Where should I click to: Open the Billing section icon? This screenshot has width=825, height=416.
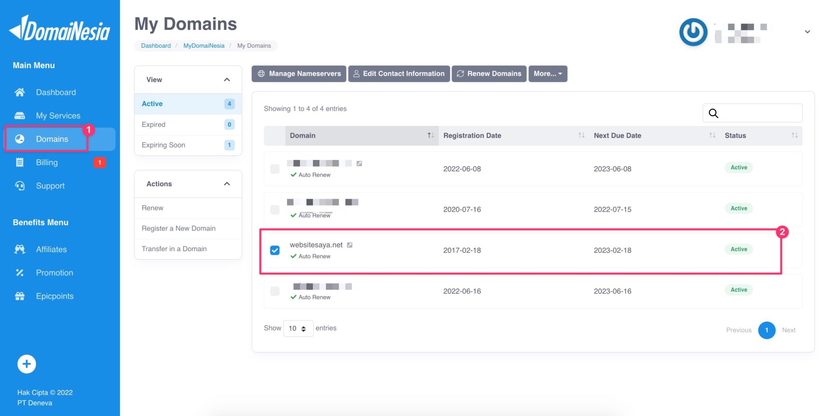pyautogui.click(x=19, y=162)
